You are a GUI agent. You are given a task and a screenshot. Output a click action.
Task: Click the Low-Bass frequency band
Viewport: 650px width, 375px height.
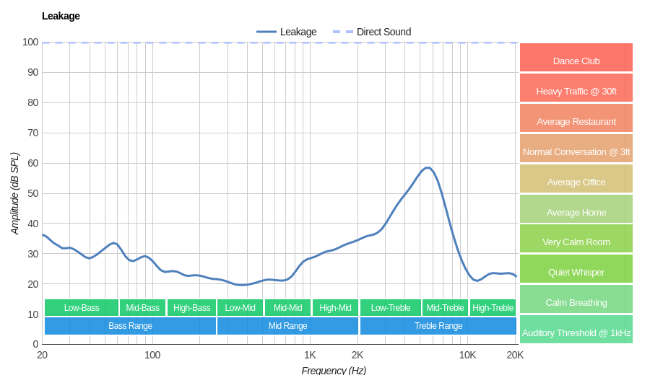pos(82,308)
